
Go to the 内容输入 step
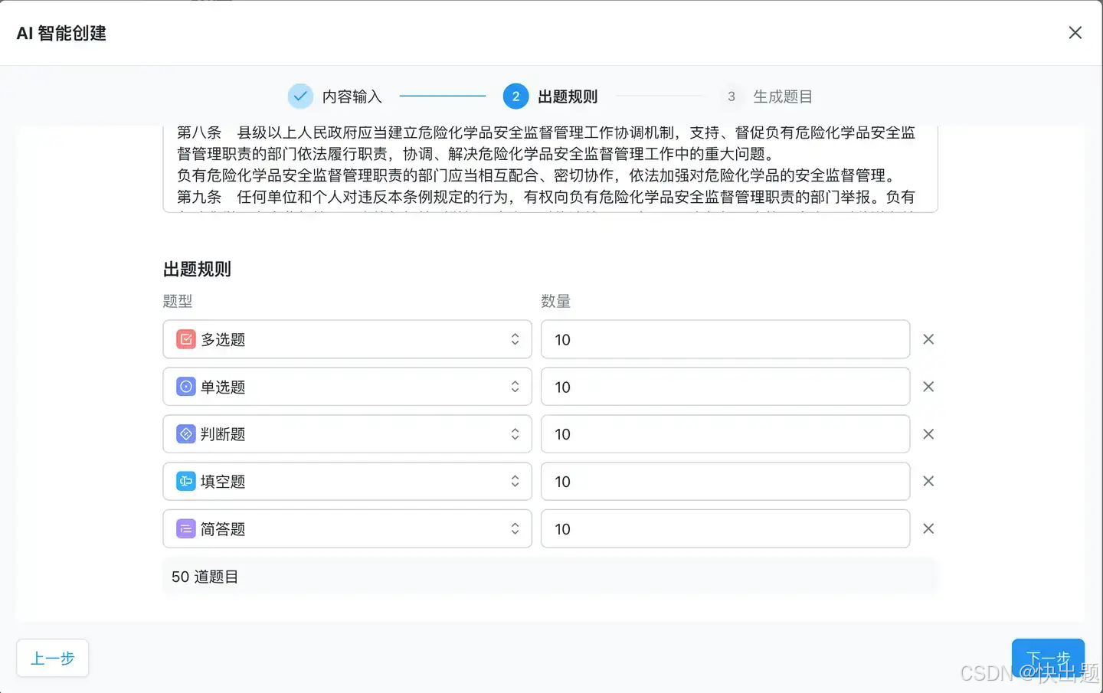[352, 96]
